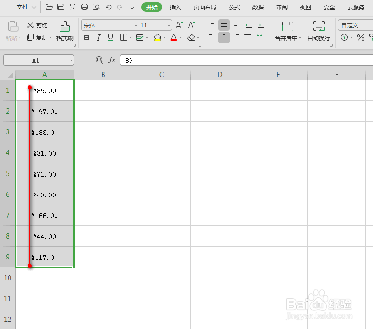Switch to the 审阅 tab
Image resolution: width=373 pixels, height=329 pixels.
click(282, 8)
